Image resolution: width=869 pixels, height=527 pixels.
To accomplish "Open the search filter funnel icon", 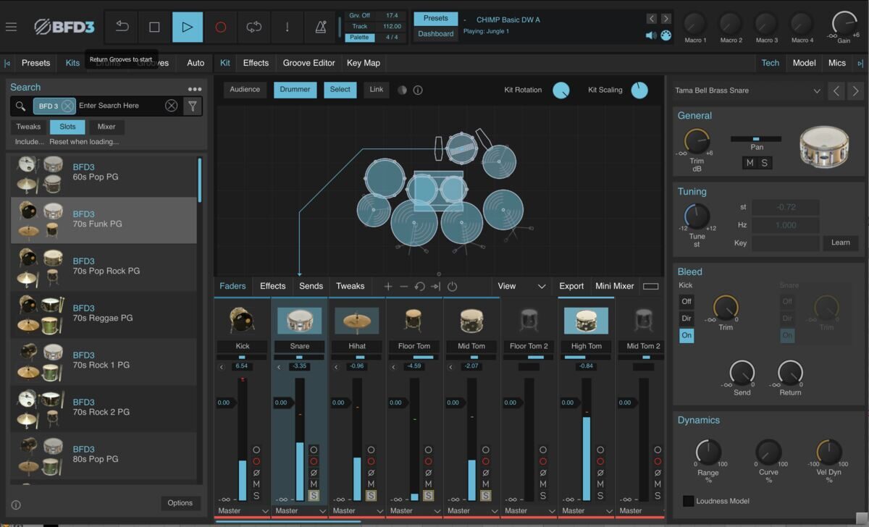I will coord(193,105).
